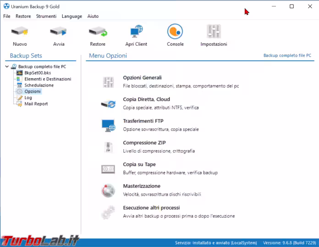Open the Aiuto menu
The image size is (319, 247).
pos(93,16)
